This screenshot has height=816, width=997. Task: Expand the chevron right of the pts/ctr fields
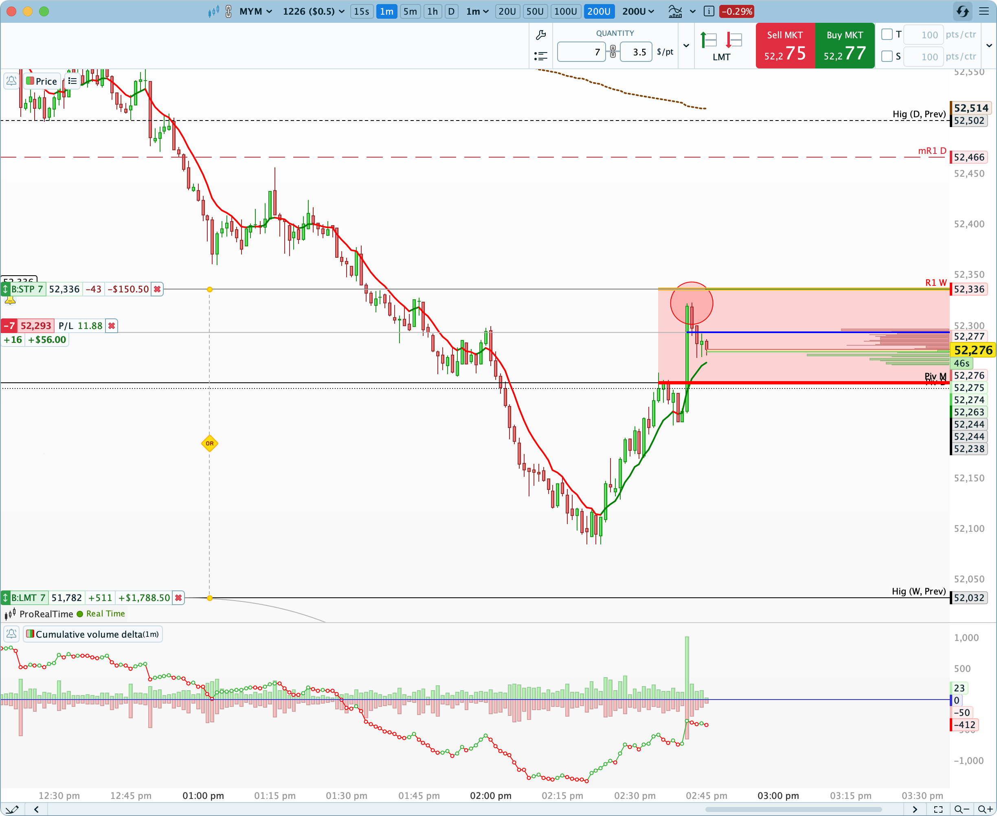click(x=989, y=46)
